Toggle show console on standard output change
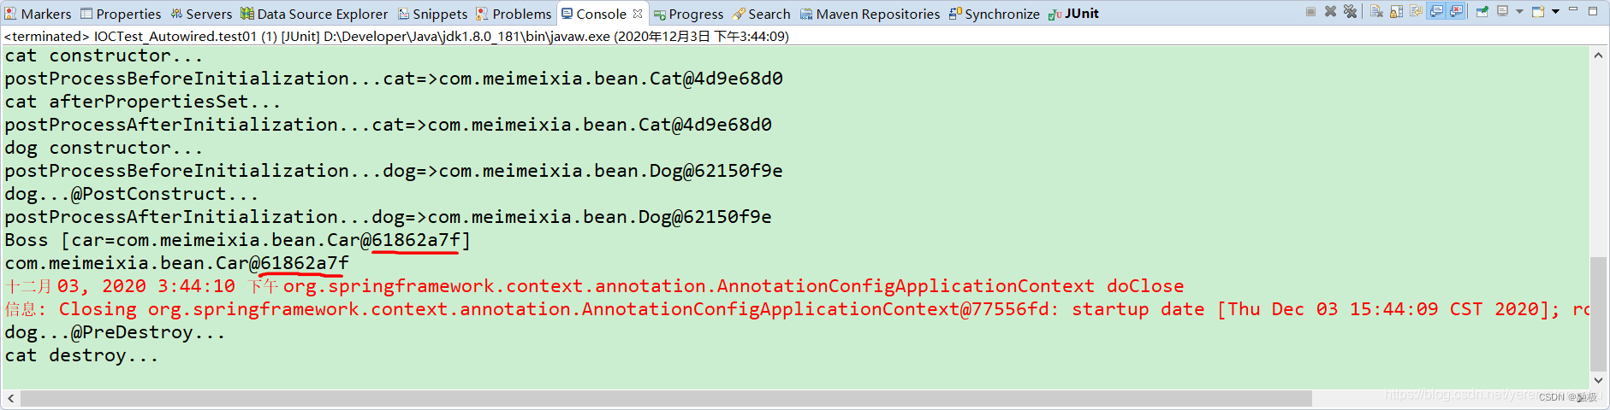 coord(1435,11)
